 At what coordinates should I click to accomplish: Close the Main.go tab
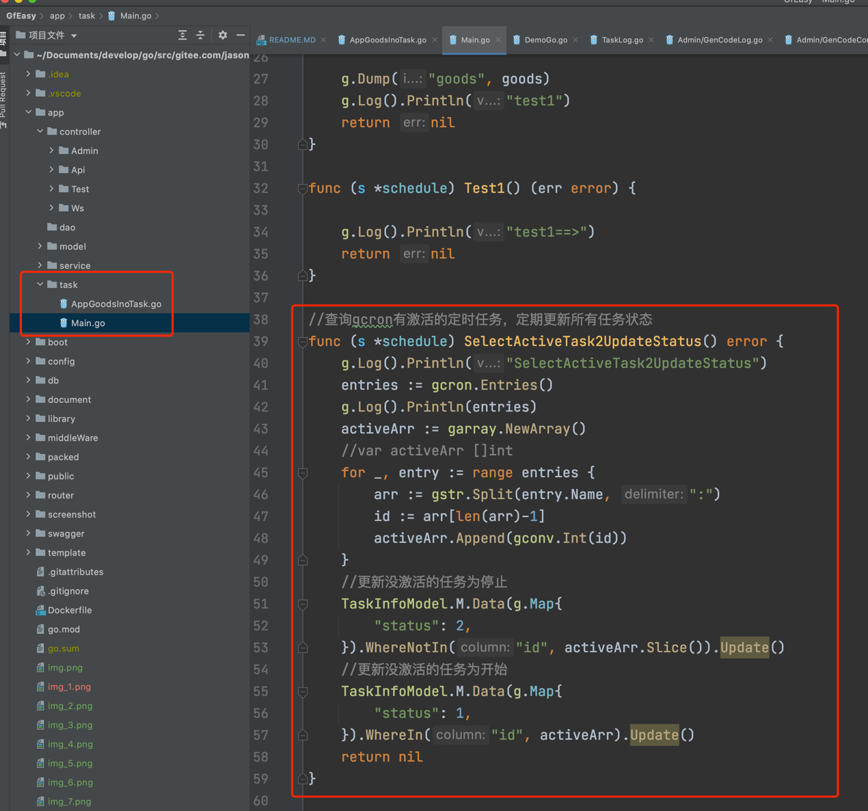coord(498,40)
